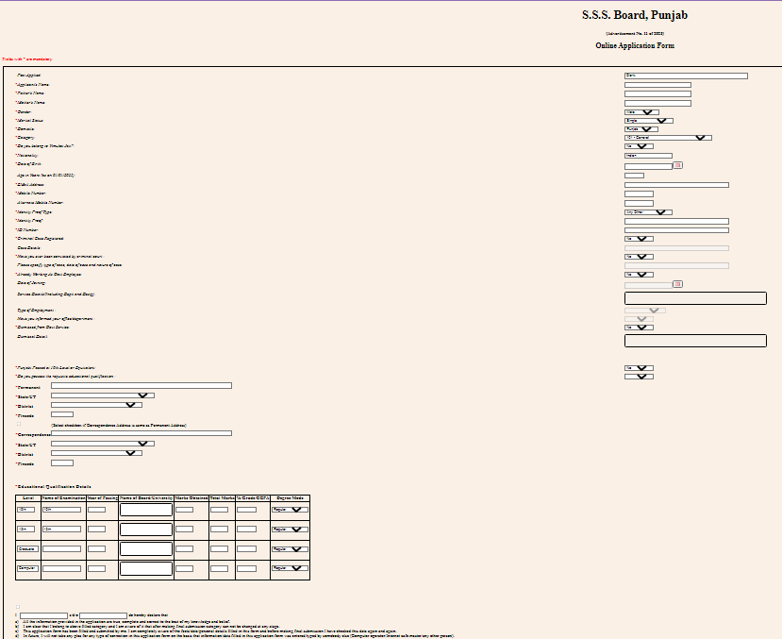The image size is (782, 639).
Task: Click the Permanent address text field
Action: [141, 386]
